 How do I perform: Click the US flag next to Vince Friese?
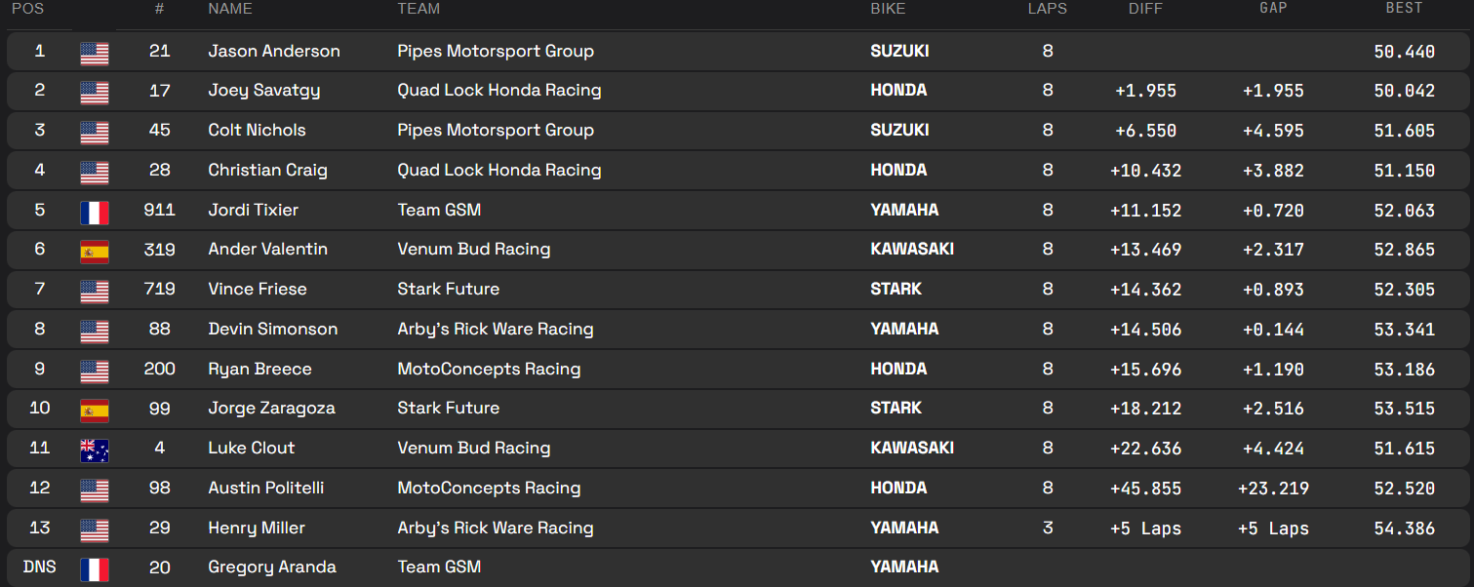(x=95, y=291)
